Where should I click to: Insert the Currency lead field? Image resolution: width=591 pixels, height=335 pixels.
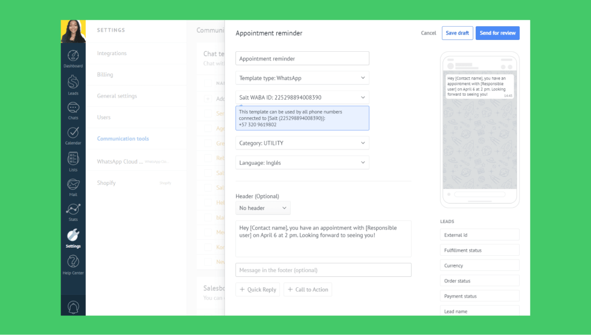pyautogui.click(x=480, y=266)
